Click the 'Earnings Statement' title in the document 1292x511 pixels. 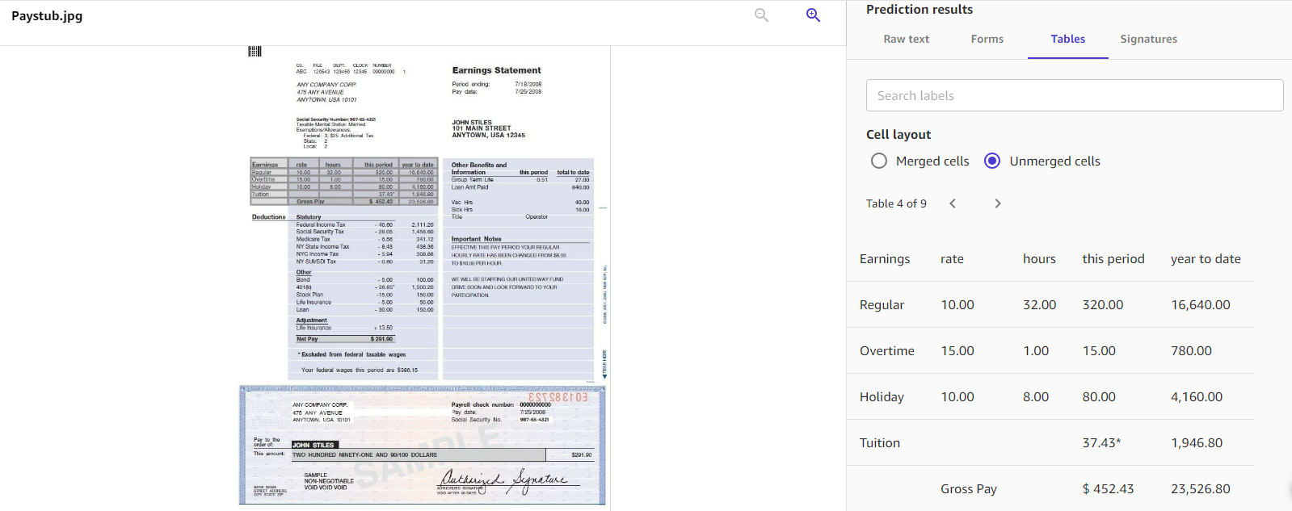496,70
